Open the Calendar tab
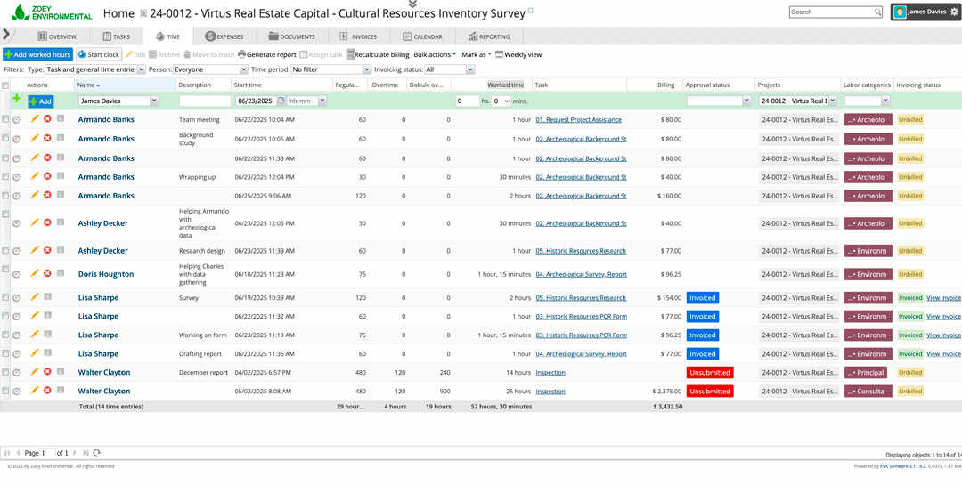962x485 pixels. (422, 36)
